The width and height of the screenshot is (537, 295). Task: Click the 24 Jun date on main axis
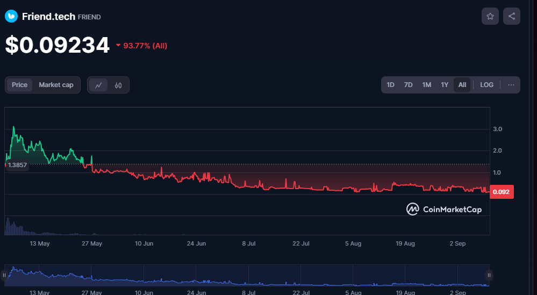tap(196, 243)
